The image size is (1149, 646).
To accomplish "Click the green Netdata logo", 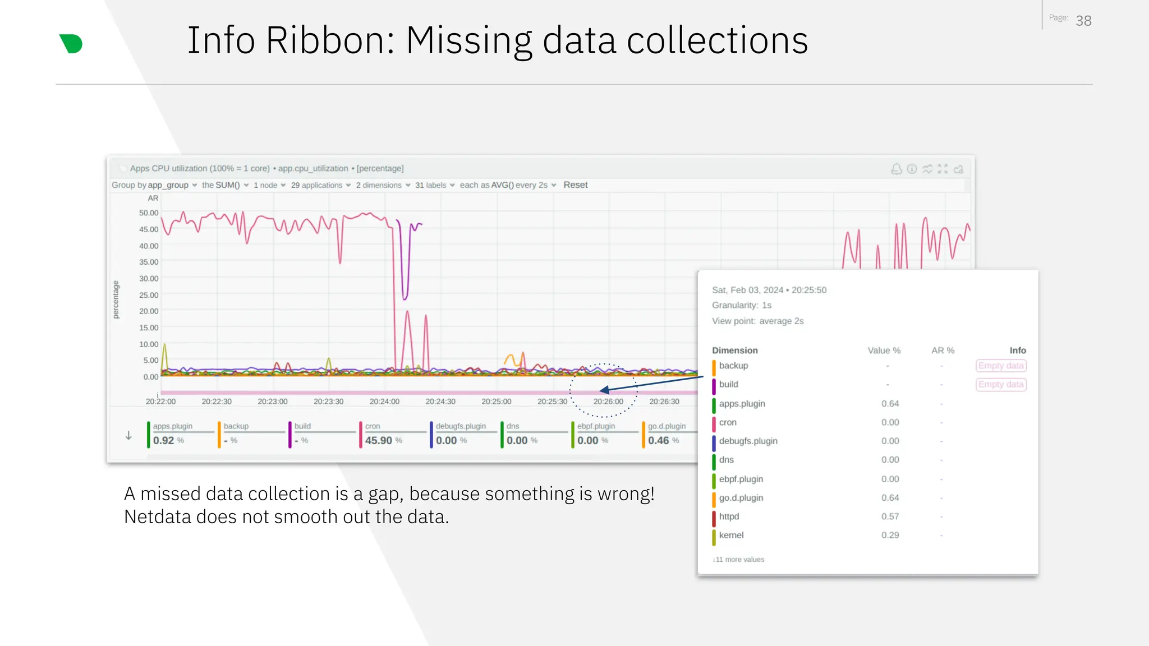I will click(x=71, y=44).
